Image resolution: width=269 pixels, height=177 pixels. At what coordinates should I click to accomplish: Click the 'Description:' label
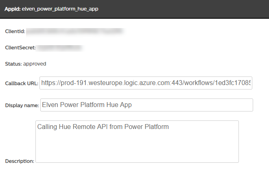pyautogui.click(x=20, y=161)
